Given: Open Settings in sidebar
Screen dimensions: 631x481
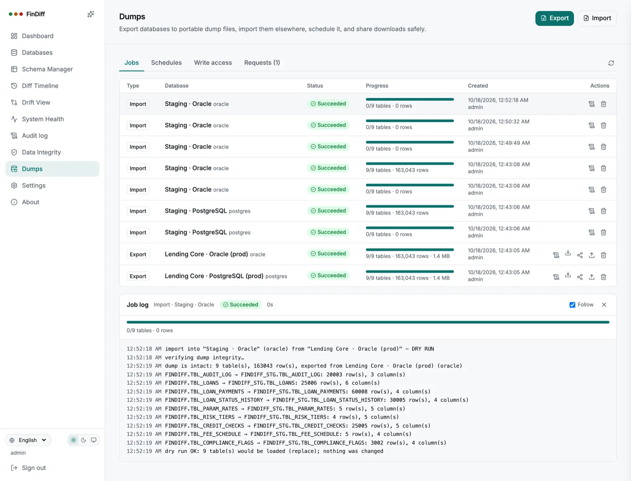Looking at the screenshot, I should tap(52, 185).
